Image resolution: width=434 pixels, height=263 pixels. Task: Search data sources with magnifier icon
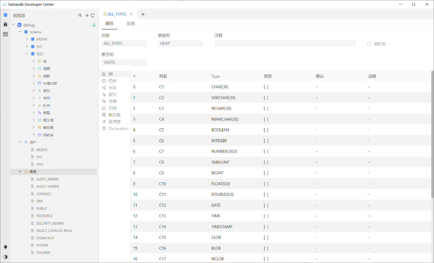pyautogui.click(x=80, y=15)
